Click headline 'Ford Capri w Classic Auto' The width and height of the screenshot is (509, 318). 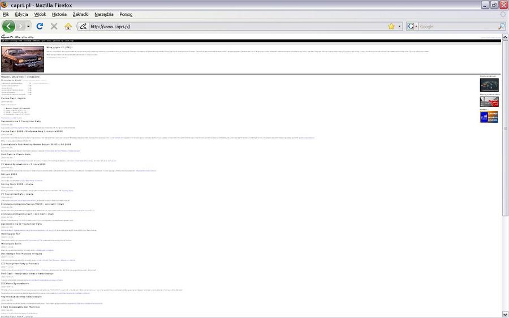click(16, 154)
